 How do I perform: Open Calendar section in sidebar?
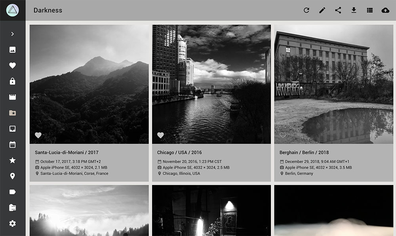pyautogui.click(x=12, y=145)
